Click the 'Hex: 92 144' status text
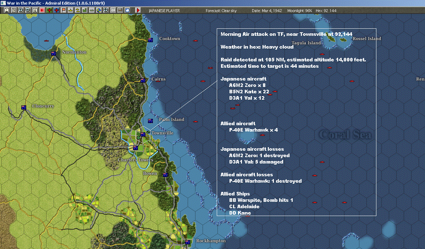 coord(326,11)
